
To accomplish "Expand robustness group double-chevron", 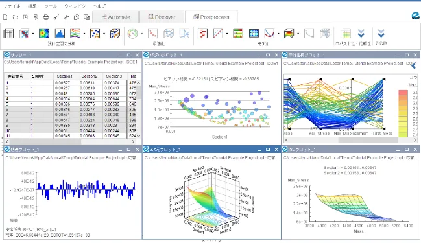I will pos(361,34).
